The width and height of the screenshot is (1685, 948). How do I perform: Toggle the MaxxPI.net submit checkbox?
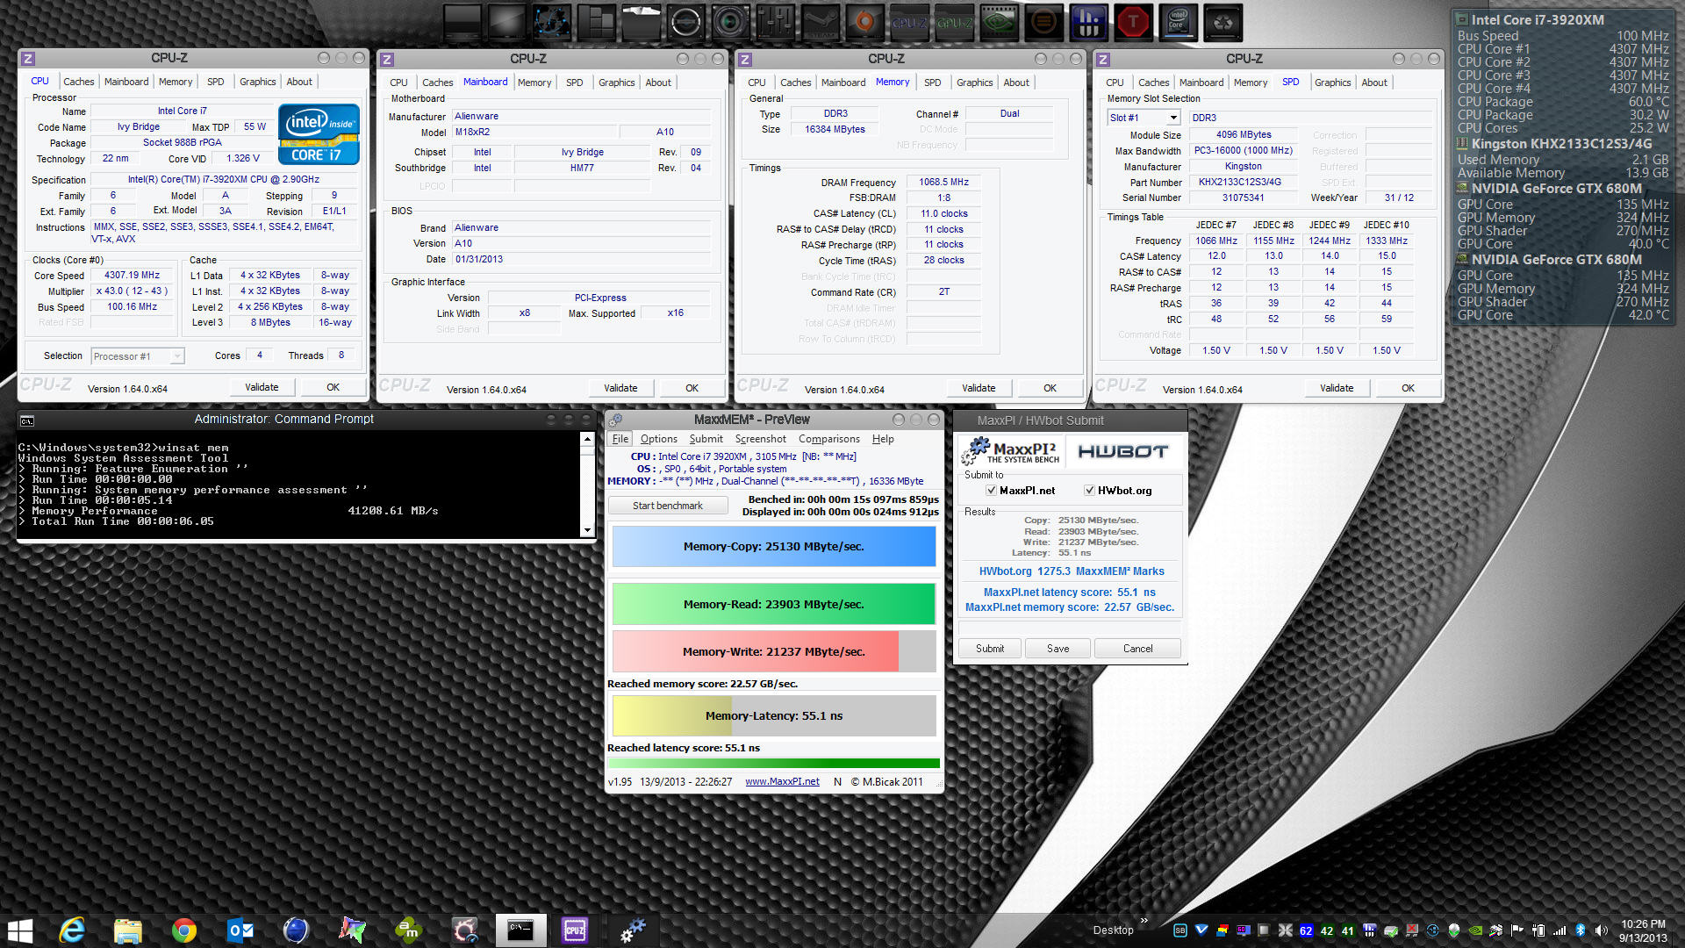[x=991, y=491]
